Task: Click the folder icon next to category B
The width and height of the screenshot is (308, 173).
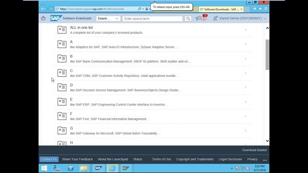Action: pos(62,59)
